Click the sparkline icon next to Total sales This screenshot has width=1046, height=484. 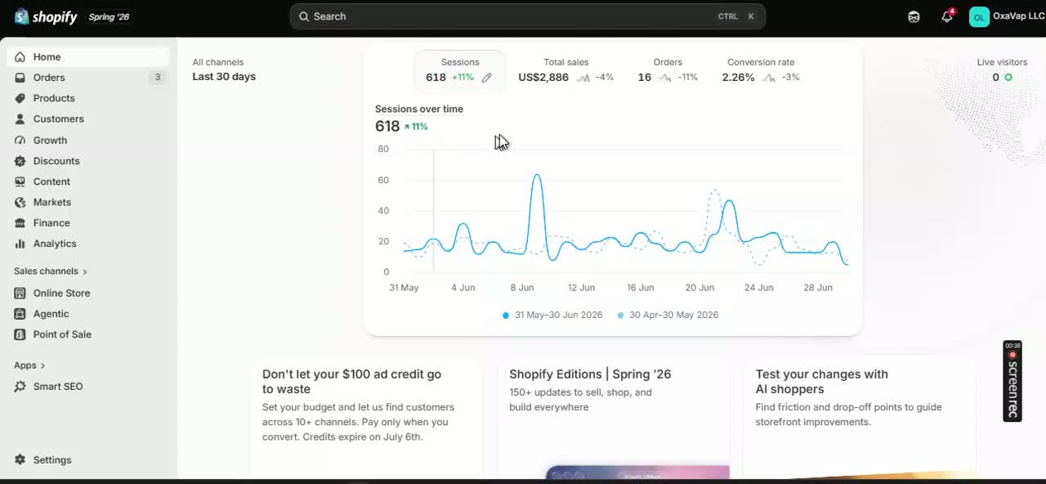click(x=583, y=78)
